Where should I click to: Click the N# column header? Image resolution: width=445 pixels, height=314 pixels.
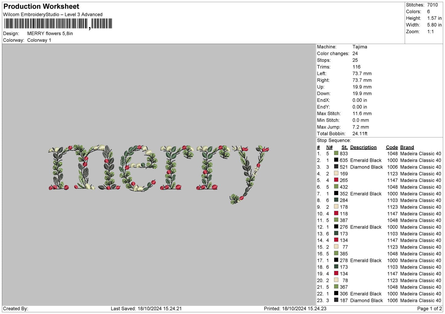[x=329, y=147]
